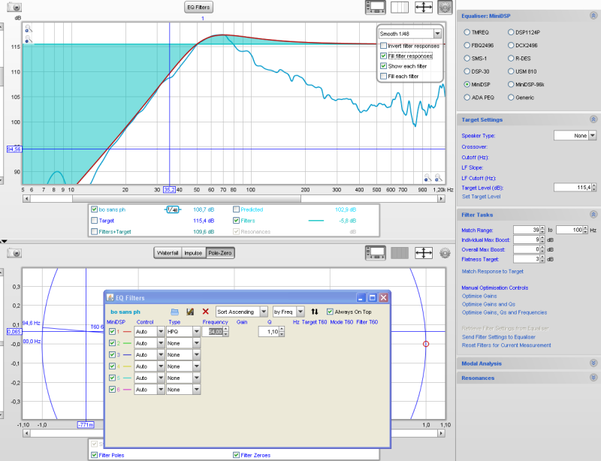Capture upper graph with camera icon
The width and height of the screenshot is (601, 461).
pyautogui.click(x=14, y=7)
